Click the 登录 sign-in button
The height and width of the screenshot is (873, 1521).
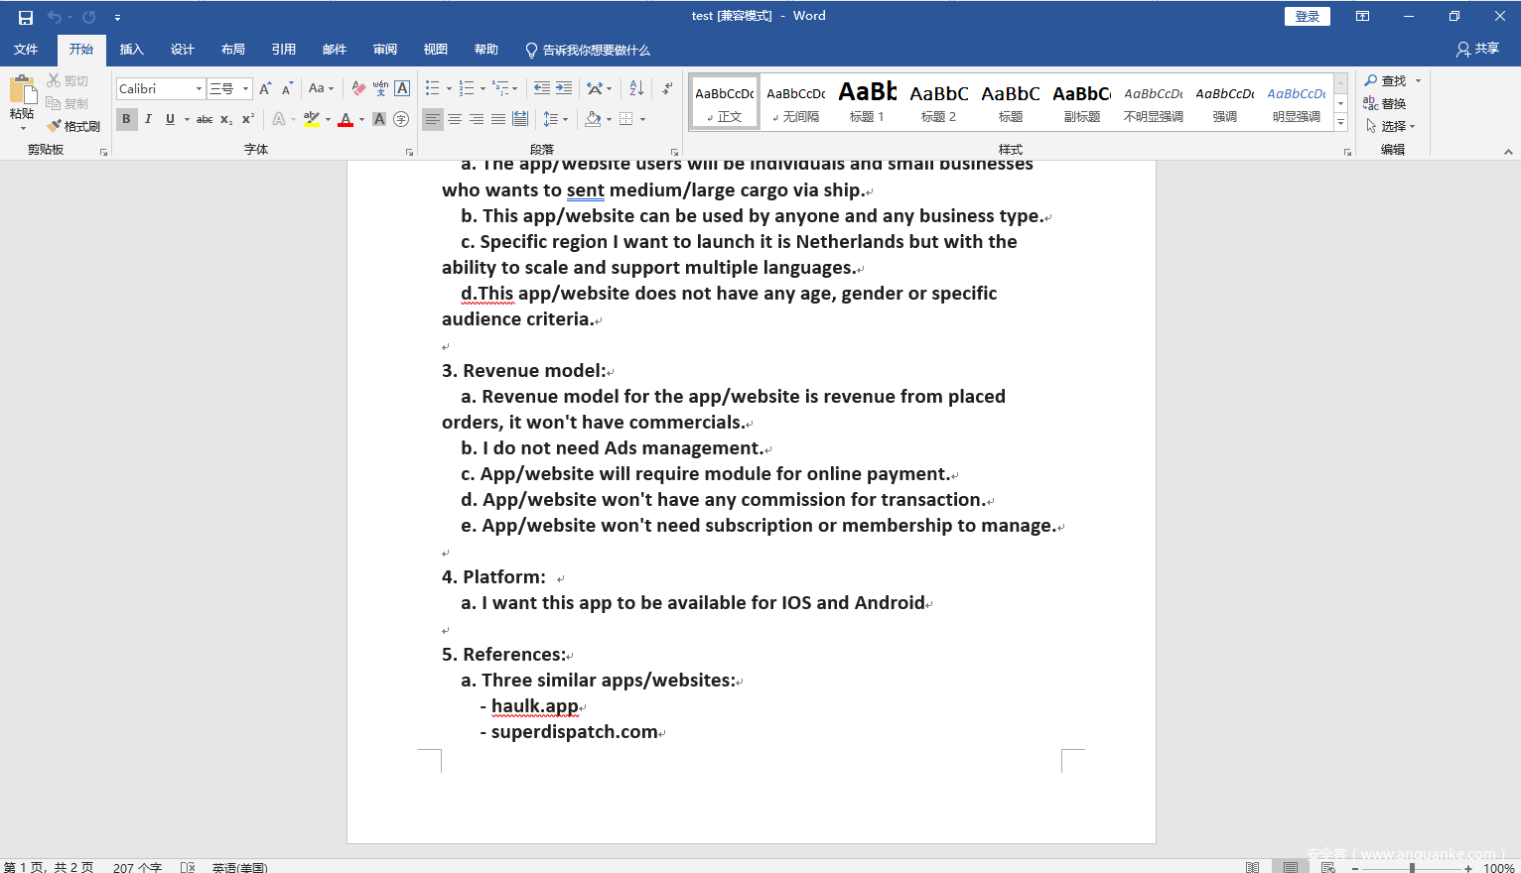[x=1307, y=17]
